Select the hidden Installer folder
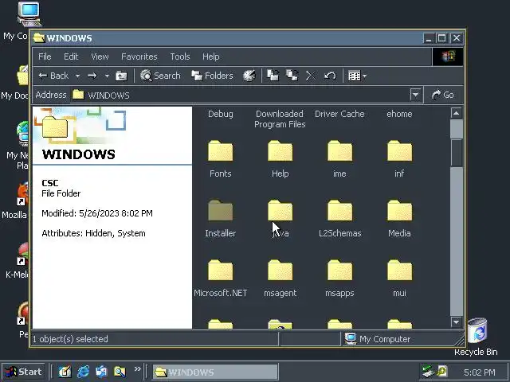510x382 pixels. pos(220,219)
